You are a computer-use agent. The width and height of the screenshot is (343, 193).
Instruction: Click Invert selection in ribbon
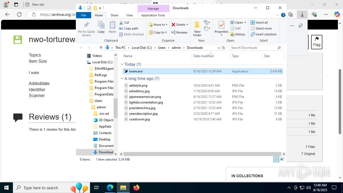(x=263, y=34)
